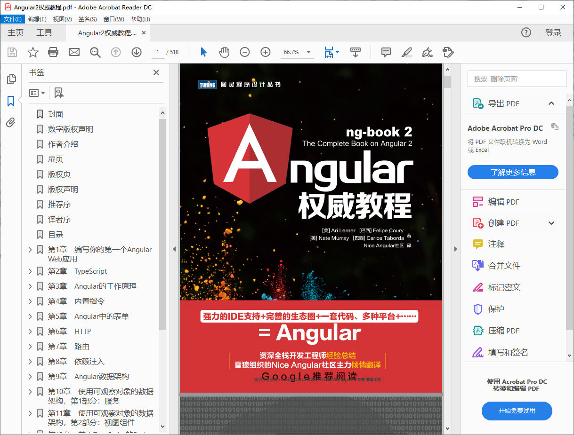Open the help question mark icon
This screenshot has height=435, width=574.
coord(526,32)
